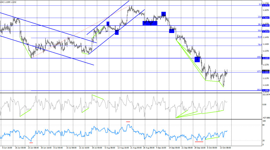This screenshot has width=270, height=150.
Task: Click the 6 Aug 08:00 date label
Action: 110,148
